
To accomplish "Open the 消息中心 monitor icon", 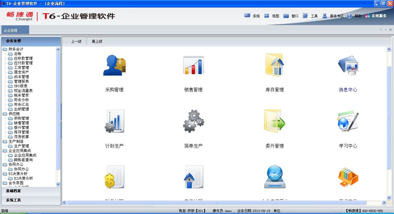I will (x=348, y=66).
